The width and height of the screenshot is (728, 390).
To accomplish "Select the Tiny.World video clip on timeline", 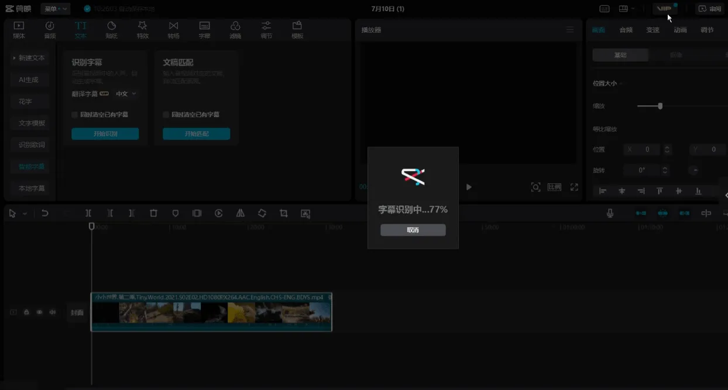I will [x=211, y=312].
